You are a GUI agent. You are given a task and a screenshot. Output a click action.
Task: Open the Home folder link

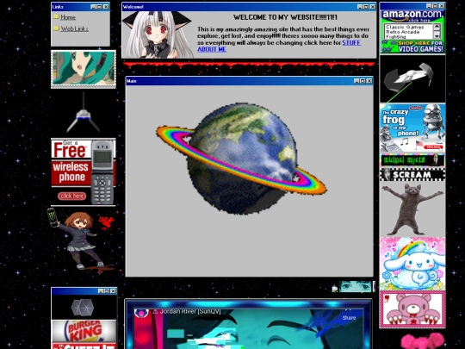pos(68,17)
